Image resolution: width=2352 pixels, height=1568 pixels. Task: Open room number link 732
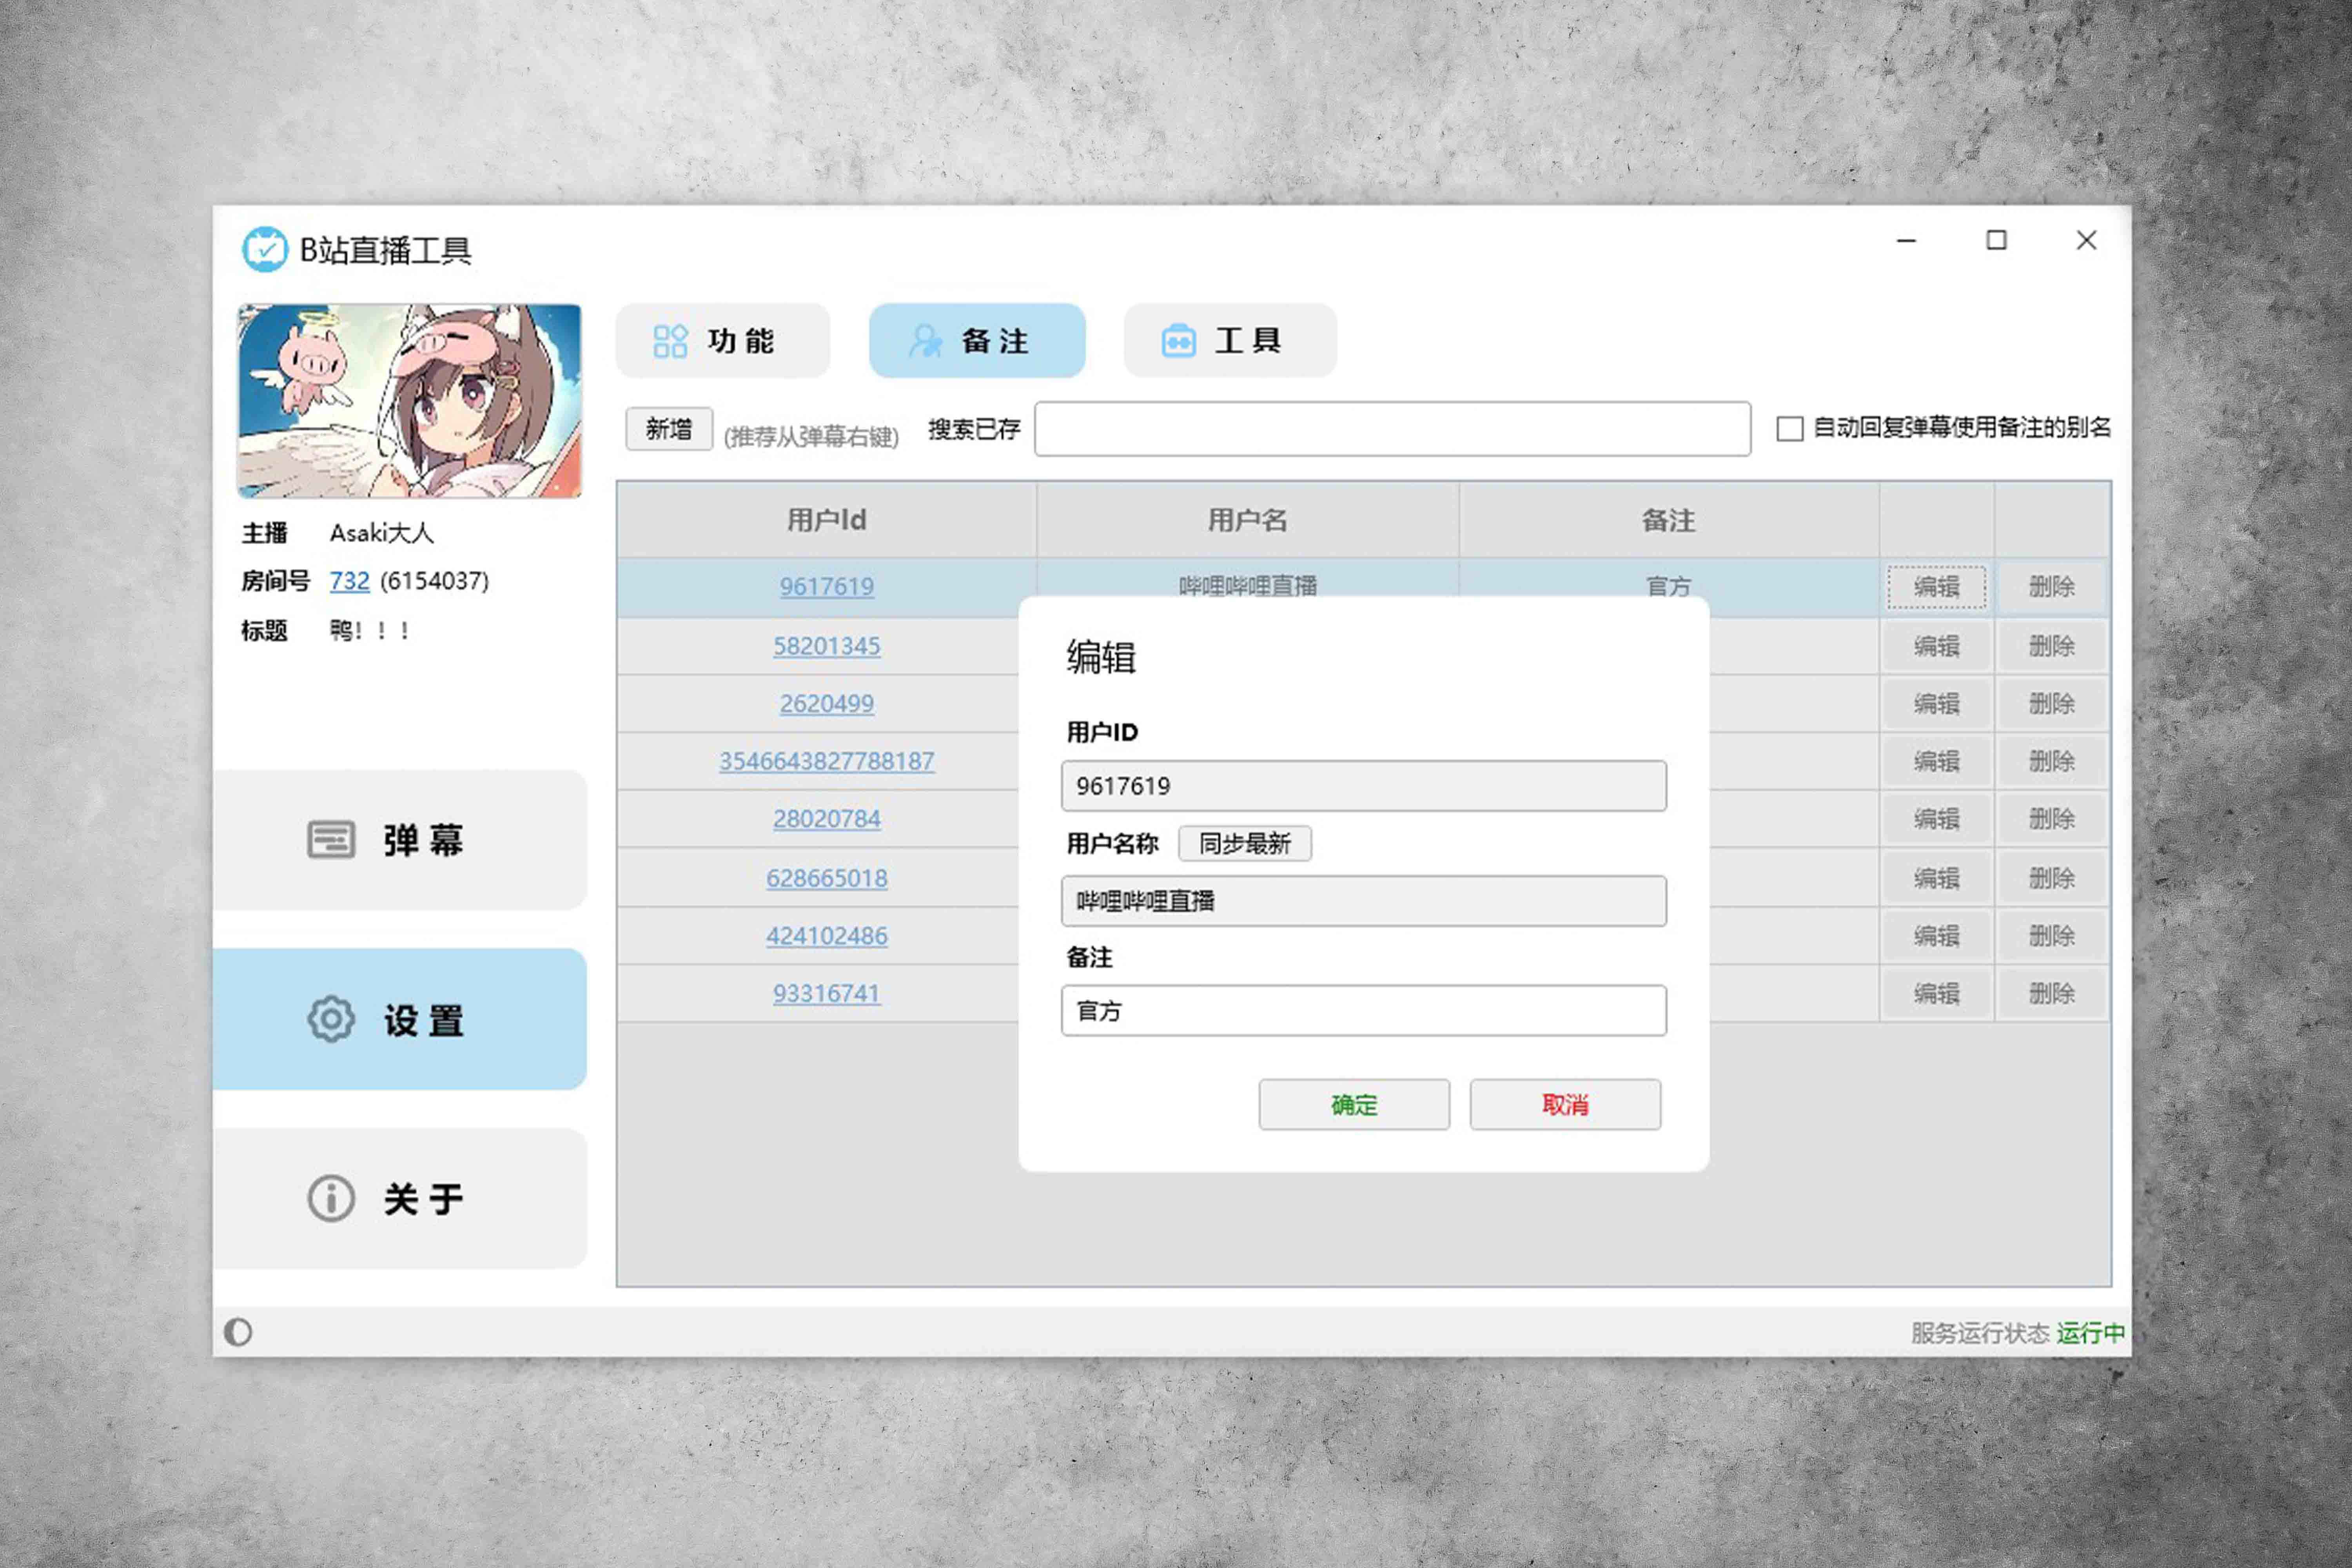pyautogui.click(x=350, y=581)
